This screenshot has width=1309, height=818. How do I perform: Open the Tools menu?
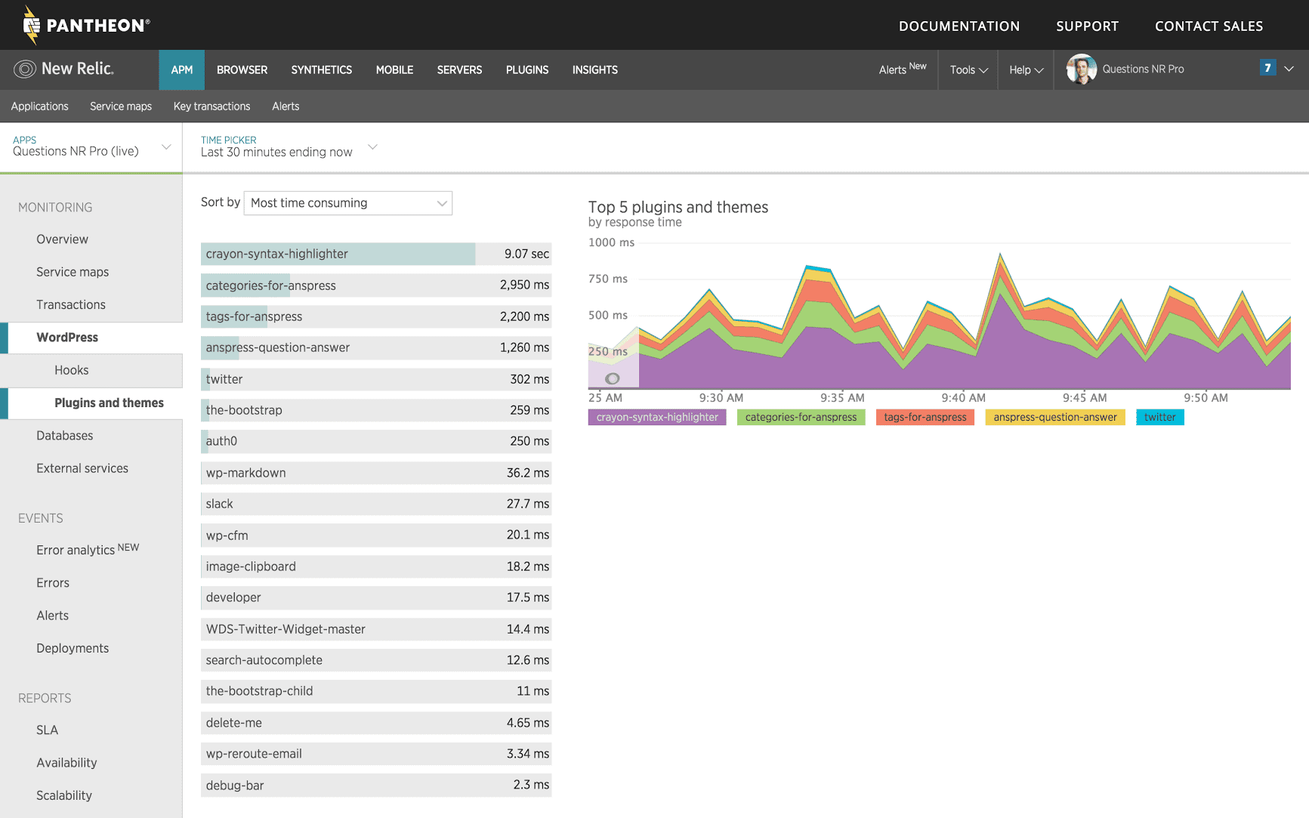(x=968, y=70)
